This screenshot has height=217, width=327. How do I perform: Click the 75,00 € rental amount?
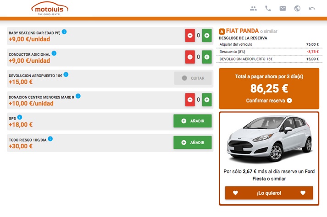coord(312,44)
